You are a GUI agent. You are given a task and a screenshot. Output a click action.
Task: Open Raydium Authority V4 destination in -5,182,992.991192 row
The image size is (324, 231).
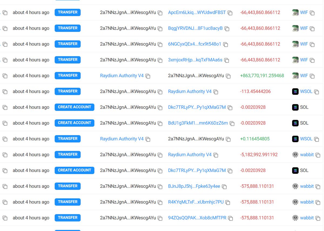(x=190, y=155)
